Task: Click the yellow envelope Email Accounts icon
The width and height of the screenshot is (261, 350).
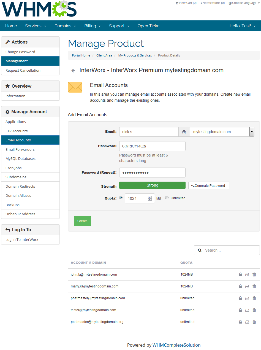Action: click(75, 87)
